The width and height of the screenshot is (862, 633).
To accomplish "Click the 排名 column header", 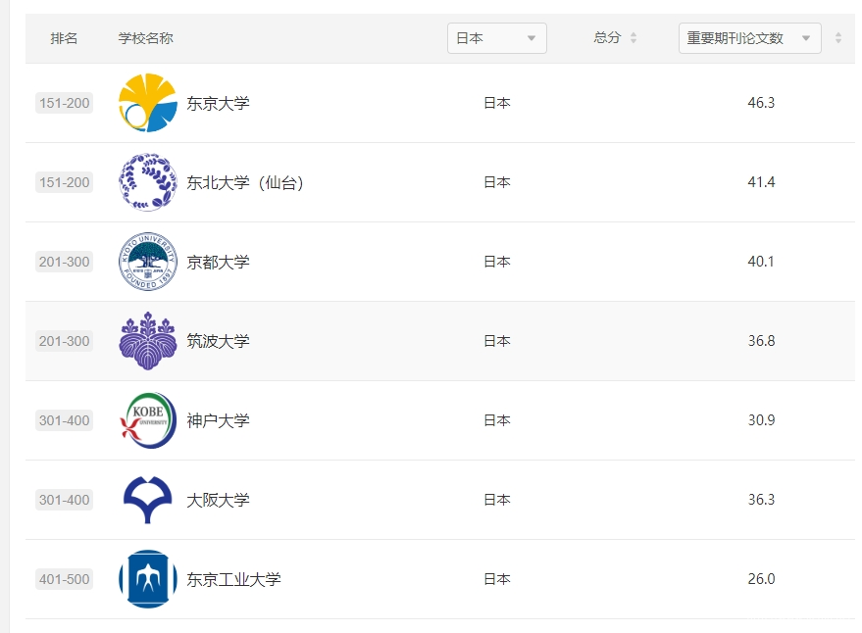I will [x=64, y=38].
